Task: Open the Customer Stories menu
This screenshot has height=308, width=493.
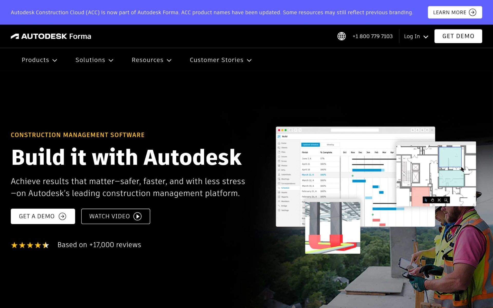Action: tap(221, 60)
